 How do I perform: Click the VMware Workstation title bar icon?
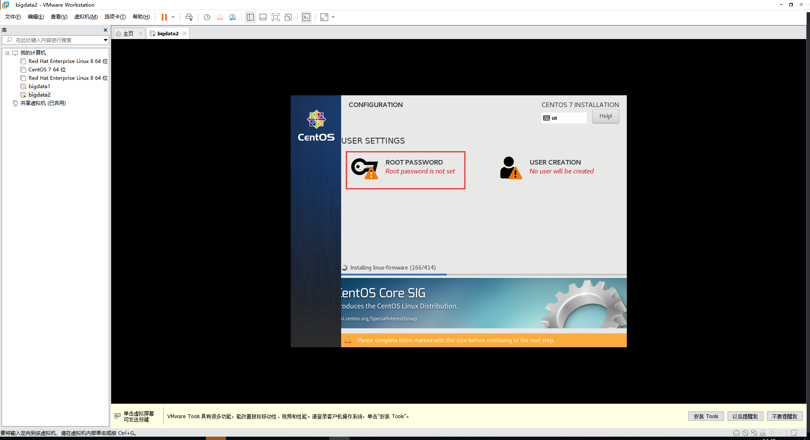coord(5,5)
